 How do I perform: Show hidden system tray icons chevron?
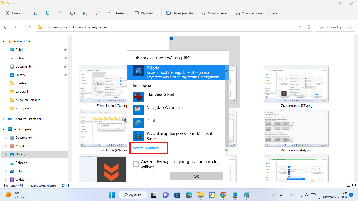point(274,195)
